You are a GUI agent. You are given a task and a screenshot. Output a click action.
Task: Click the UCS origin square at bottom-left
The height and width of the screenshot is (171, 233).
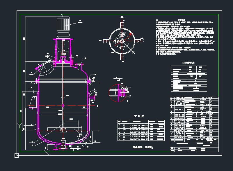coord(17,155)
